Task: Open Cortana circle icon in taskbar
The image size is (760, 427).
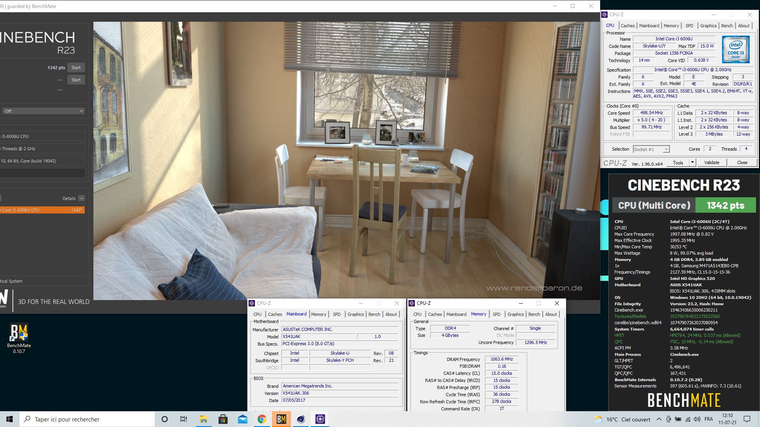Action: click(x=165, y=419)
